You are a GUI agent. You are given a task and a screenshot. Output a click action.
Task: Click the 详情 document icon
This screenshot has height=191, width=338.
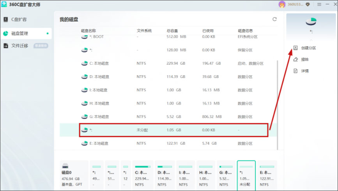click(296, 71)
